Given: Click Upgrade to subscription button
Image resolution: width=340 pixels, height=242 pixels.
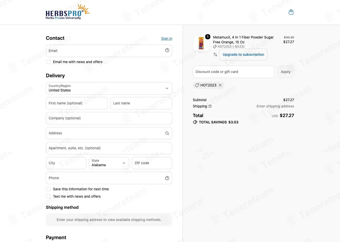Looking at the screenshot, I should point(243,54).
